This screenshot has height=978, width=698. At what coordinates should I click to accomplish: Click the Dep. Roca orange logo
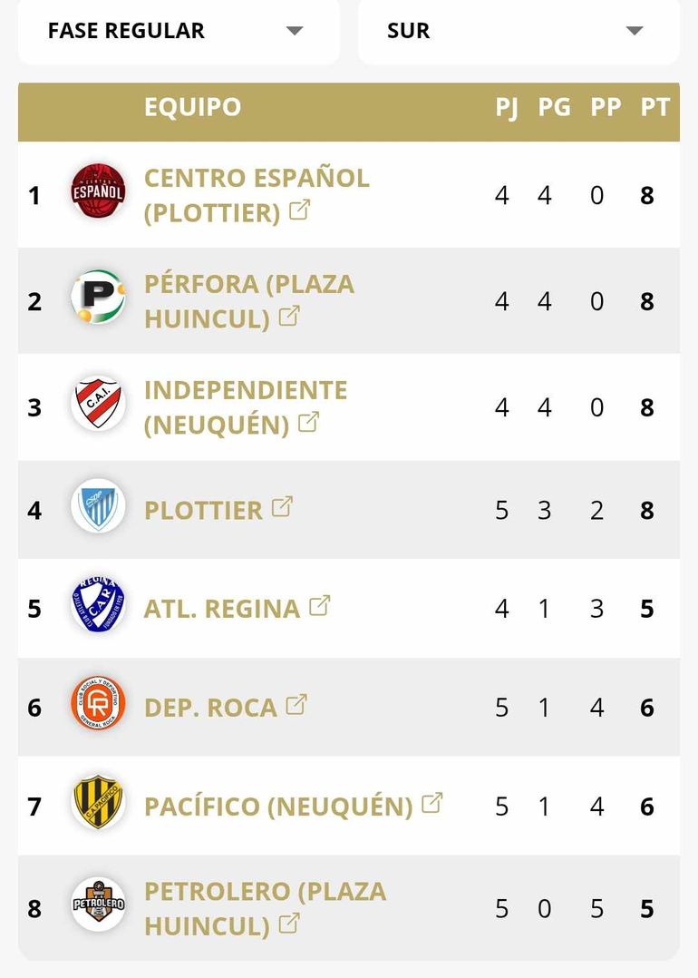[x=98, y=704]
